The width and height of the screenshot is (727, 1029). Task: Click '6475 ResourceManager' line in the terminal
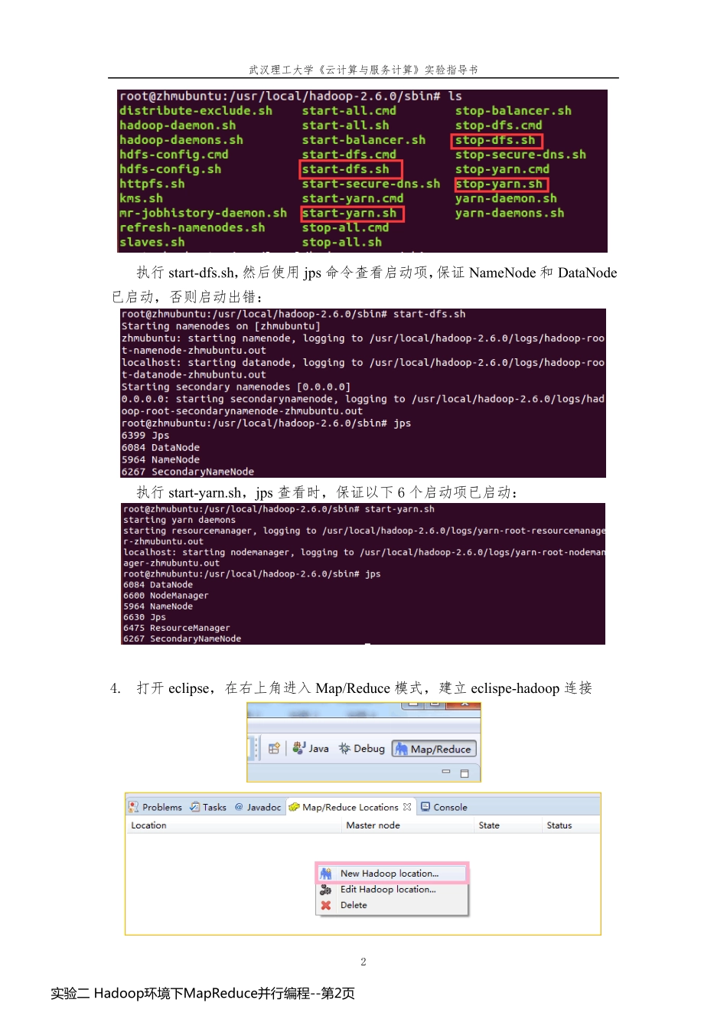click(177, 628)
